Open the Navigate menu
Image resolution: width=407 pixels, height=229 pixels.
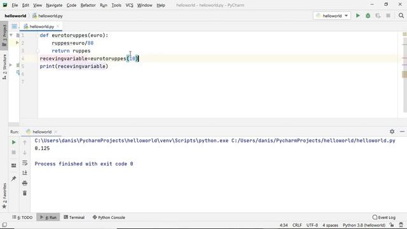54,5
